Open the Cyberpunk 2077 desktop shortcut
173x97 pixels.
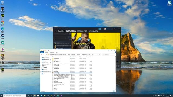pyautogui.click(x=2, y=57)
